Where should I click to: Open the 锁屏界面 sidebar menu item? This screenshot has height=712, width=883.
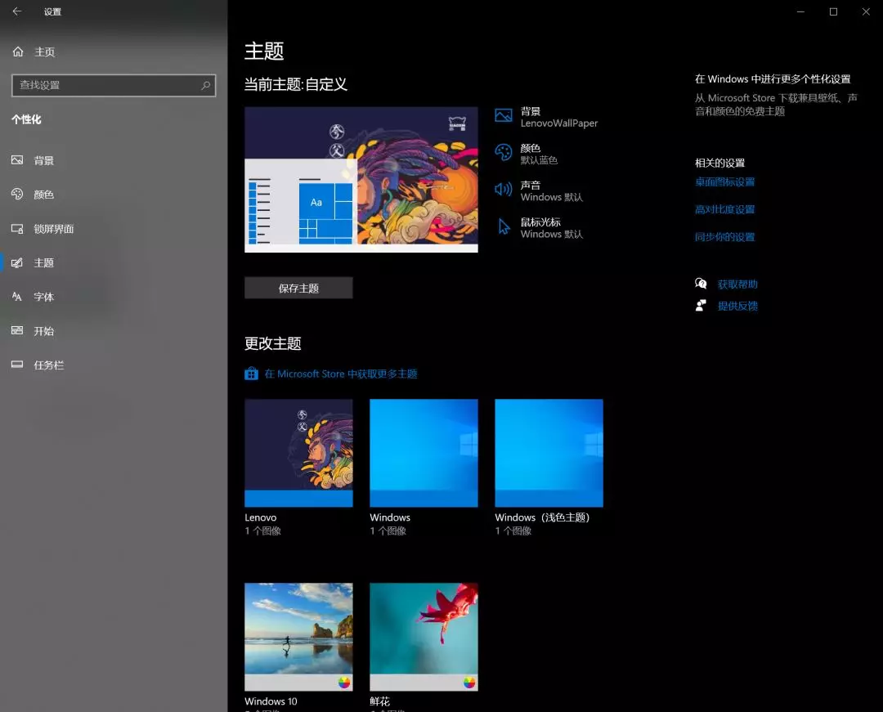[x=114, y=229]
